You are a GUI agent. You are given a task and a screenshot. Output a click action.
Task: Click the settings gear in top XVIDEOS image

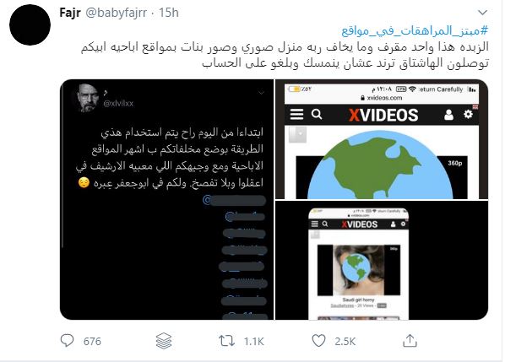tap(468, 114)
